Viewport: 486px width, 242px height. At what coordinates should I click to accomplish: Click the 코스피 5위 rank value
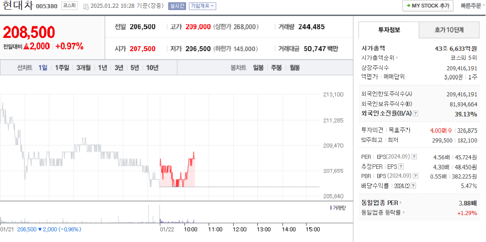pos(464,58)
